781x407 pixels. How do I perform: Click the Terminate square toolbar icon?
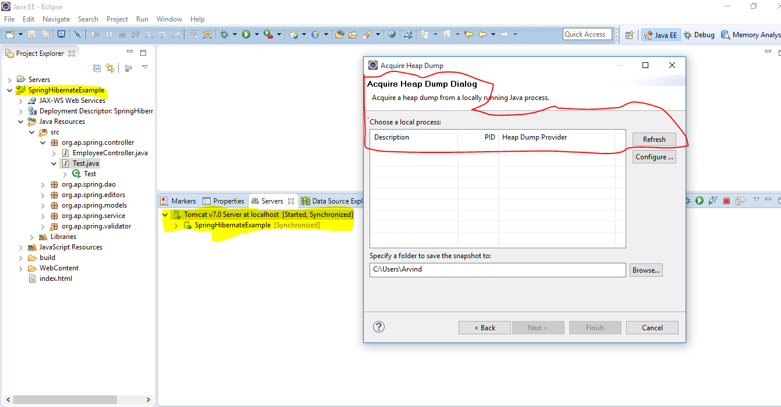click(122, 34)
